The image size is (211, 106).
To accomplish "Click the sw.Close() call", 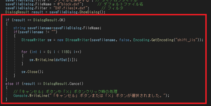I will tap(32, 72).
